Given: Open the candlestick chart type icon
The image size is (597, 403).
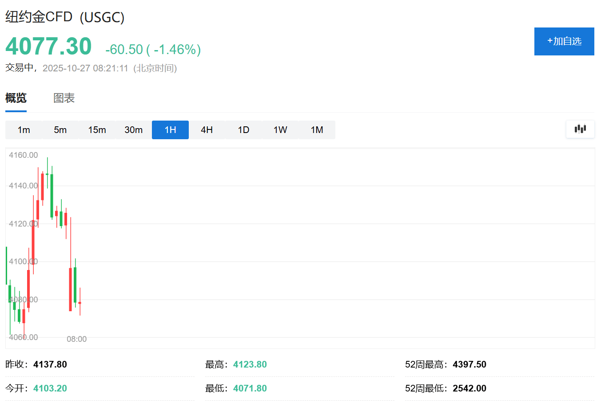Looking at the screenshot, I should click(x=580, y=129).
